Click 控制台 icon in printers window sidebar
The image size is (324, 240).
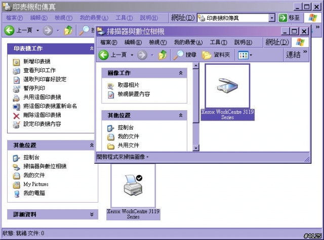coord(16,158)
